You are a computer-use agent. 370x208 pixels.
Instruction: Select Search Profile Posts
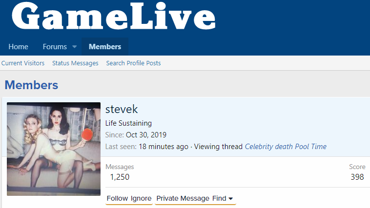[x=133, y=63]
